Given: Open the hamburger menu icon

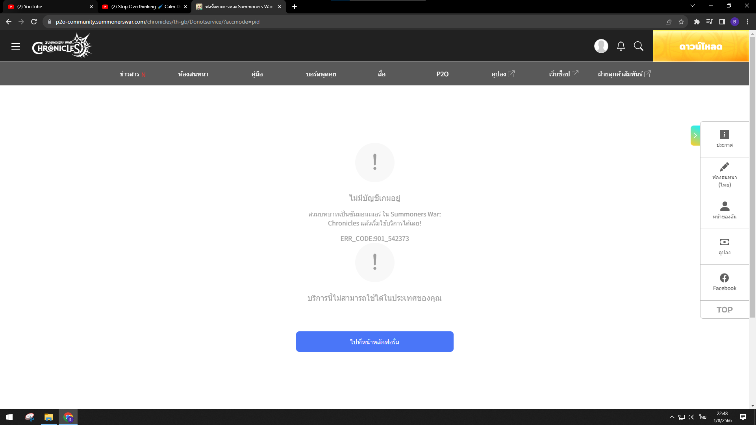Looking at the screenshot, I should click(x=16, y=46).
